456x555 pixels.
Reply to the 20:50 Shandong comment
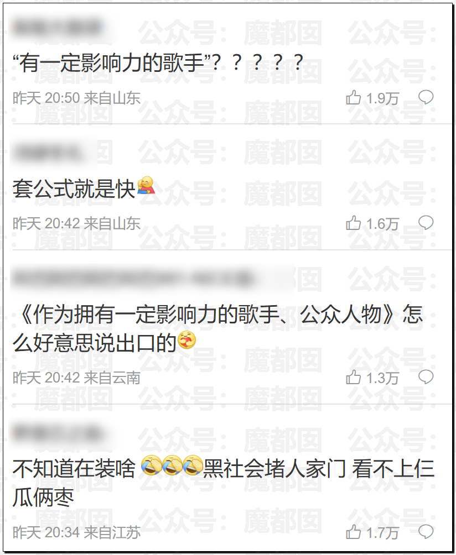click(426, 97)
